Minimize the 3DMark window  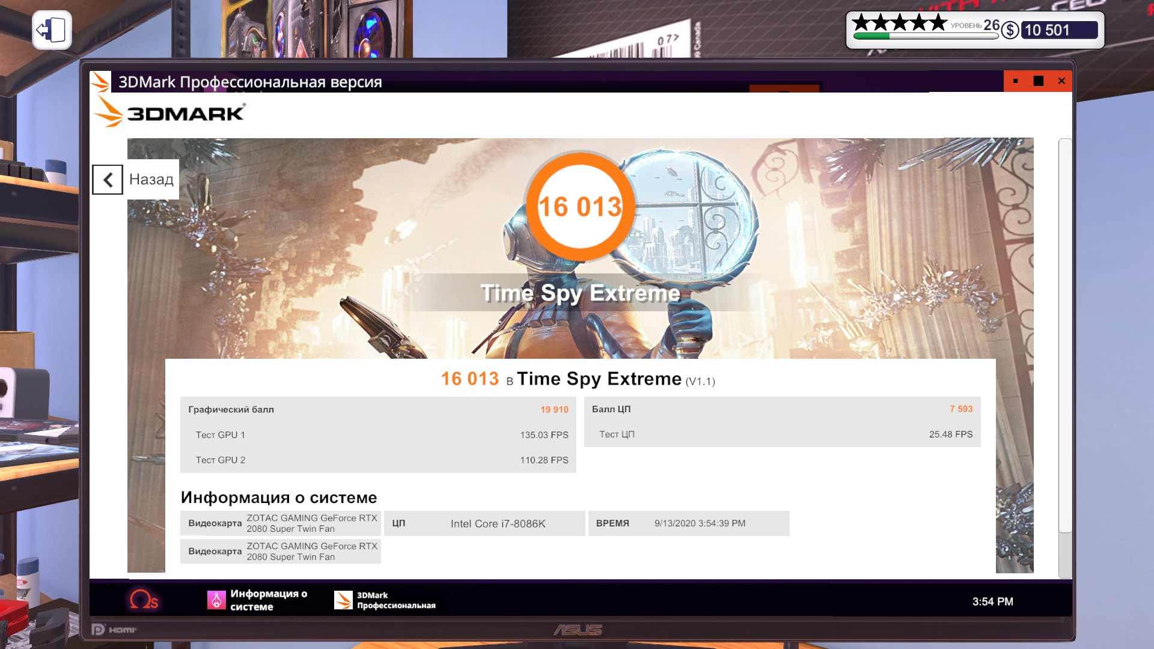point(1015,81)
